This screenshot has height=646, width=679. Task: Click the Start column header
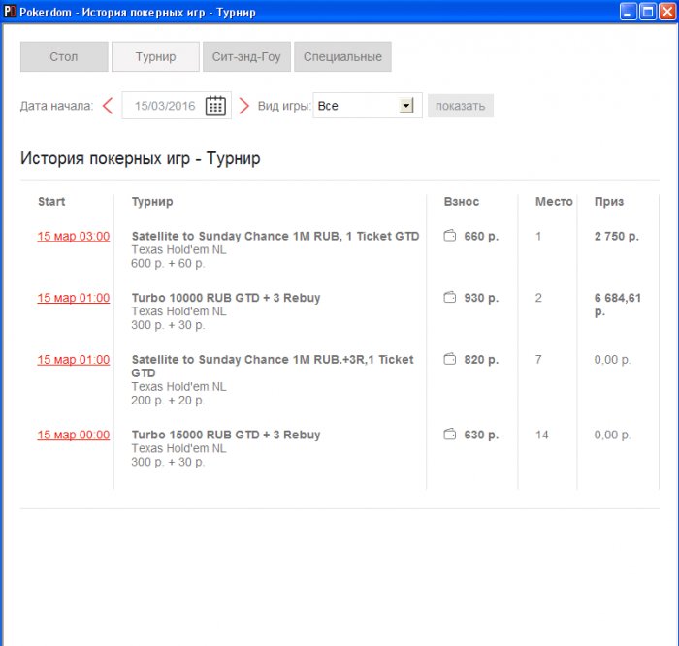51,202
